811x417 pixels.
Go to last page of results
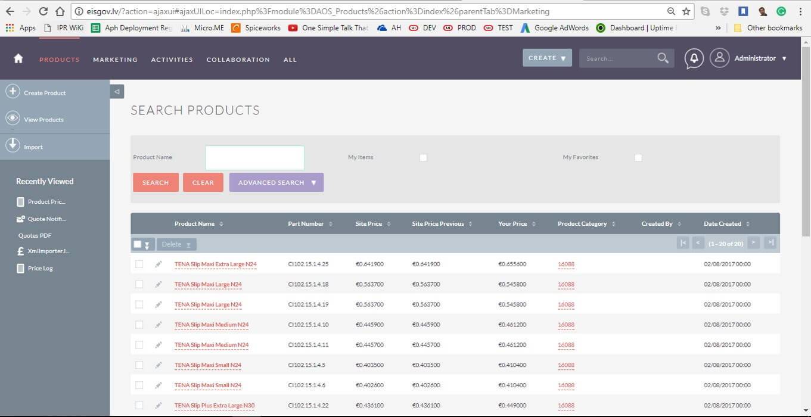pyautogui.click(x=770, y=242)
